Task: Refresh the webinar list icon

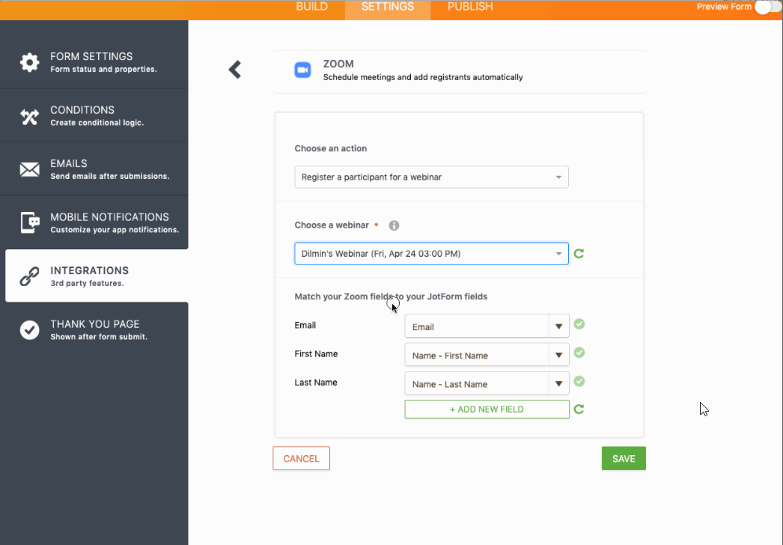Action: pos(579,254)
